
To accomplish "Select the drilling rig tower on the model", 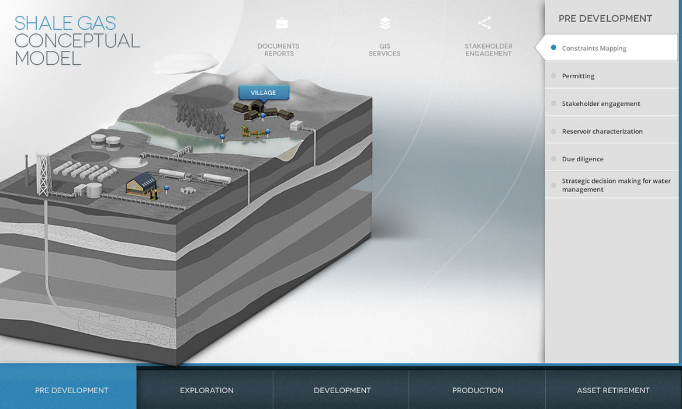I will [43, 173].
